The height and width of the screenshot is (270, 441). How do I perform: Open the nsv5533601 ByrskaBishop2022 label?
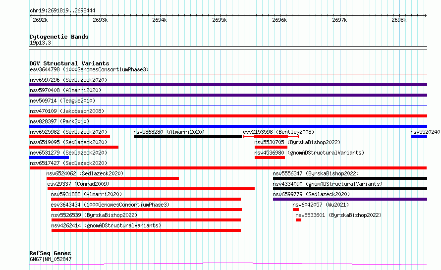click(x=338, y=215)
